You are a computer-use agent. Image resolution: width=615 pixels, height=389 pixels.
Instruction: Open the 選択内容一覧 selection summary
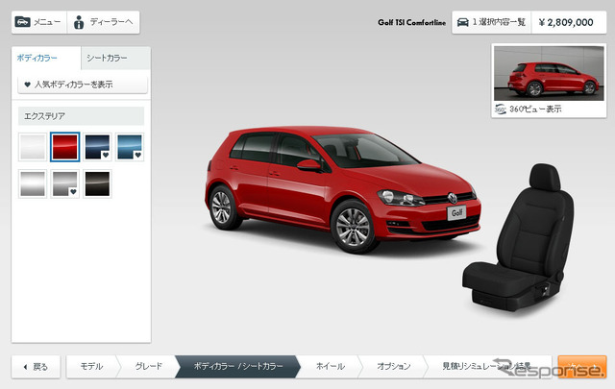pos(491,22)
